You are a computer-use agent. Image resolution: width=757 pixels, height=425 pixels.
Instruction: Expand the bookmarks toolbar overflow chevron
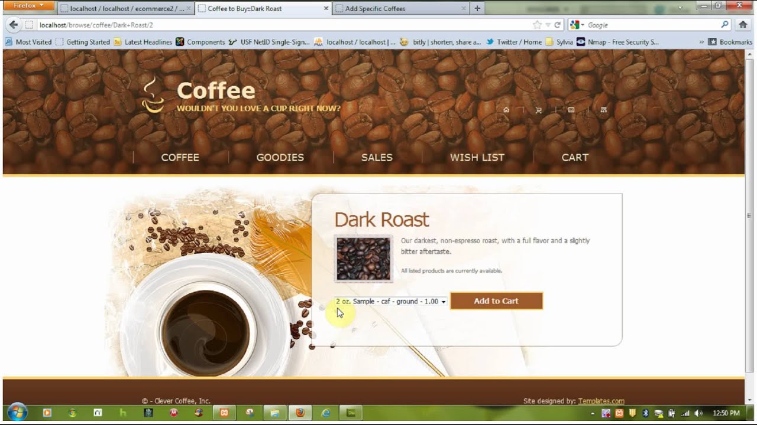(x=701, y=42)
